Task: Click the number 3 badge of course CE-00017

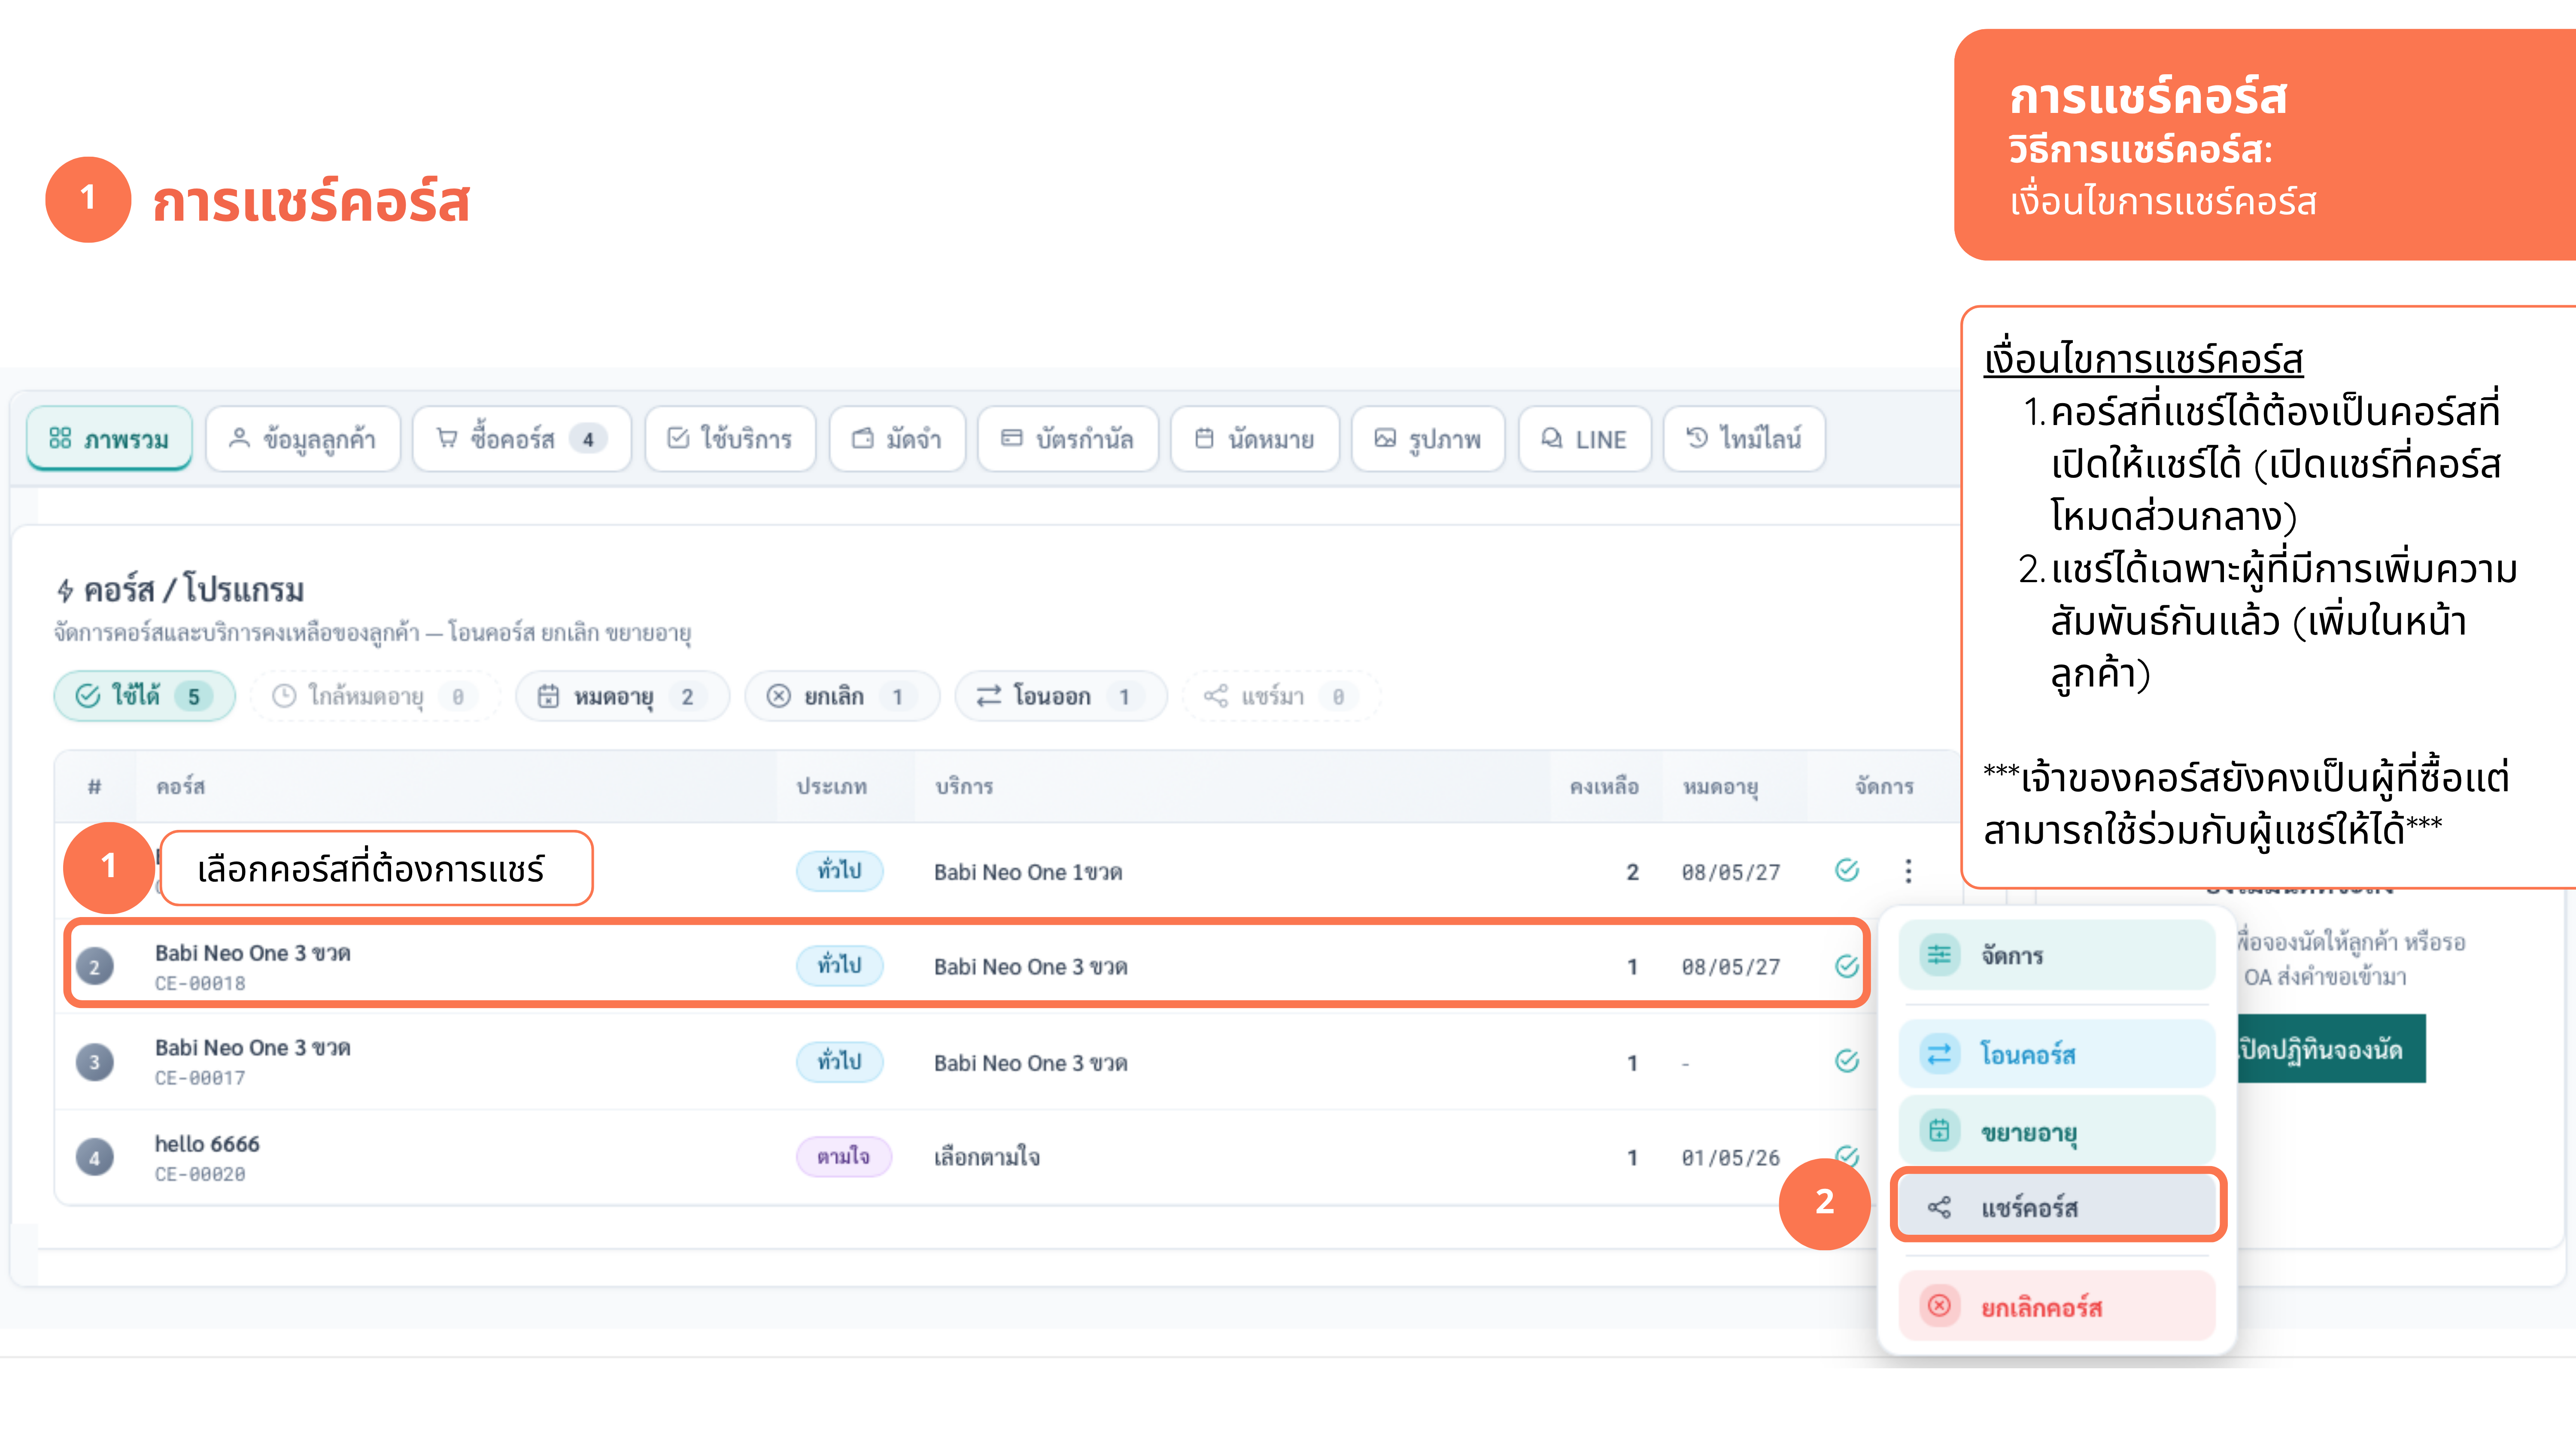Action: click(x=95, y=1062)
